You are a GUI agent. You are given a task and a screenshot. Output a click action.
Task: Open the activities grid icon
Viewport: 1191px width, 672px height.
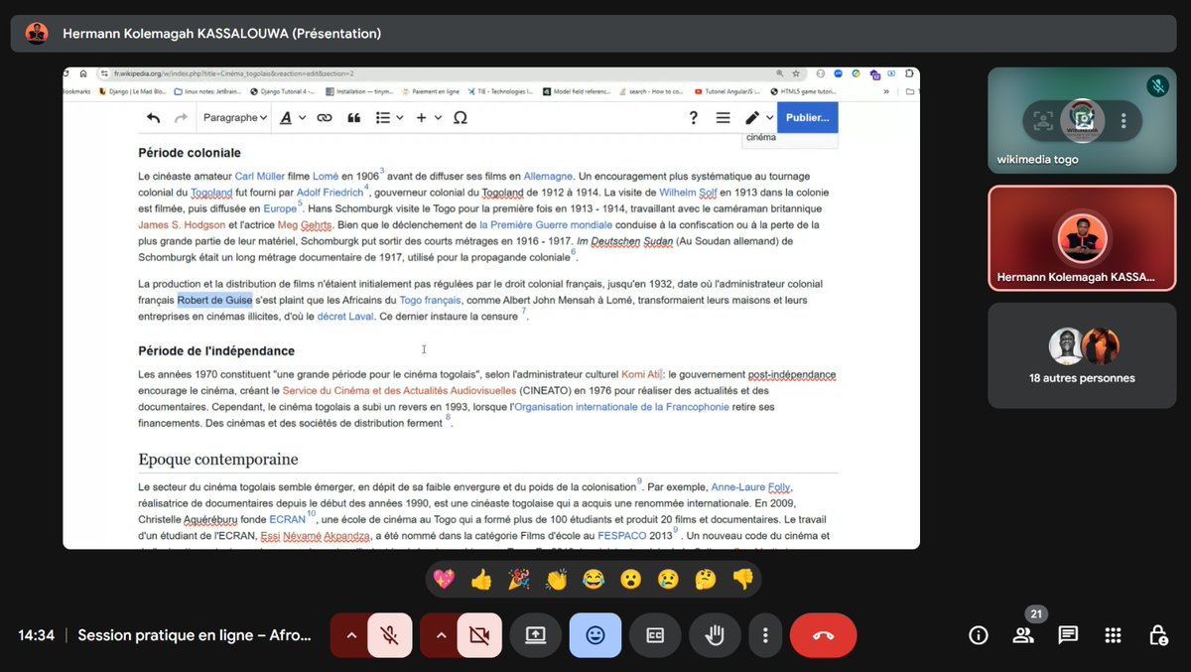pos(1114,635)
